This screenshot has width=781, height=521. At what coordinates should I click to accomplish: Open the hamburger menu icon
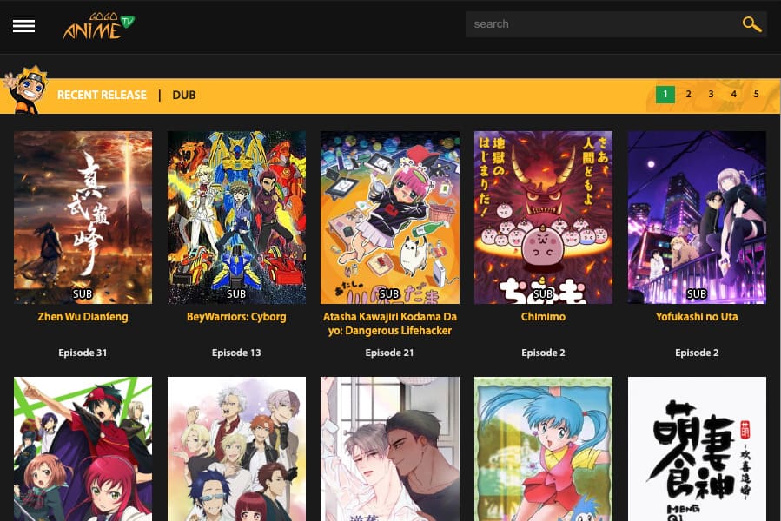pyautogui.click(x=24, y=26)
